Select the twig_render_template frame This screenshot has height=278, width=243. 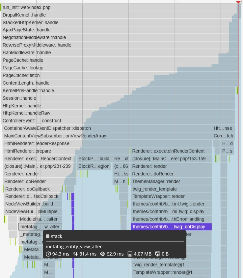tap(171, 189)
